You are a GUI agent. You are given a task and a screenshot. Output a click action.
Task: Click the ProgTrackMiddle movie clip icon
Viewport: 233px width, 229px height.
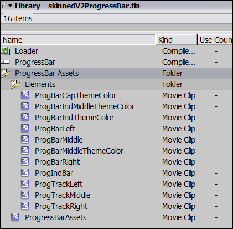pyautogui.click(x=25, y=195)
